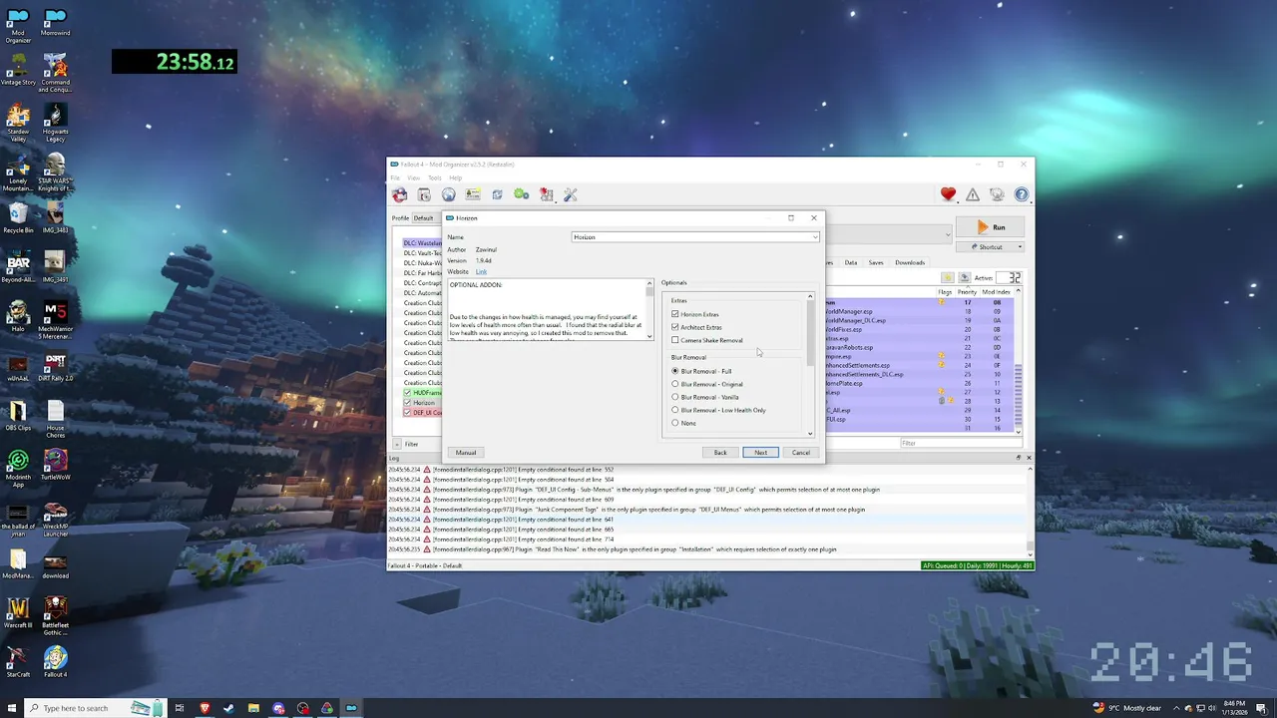This screenshot has height=718, width=1277.
Task: Open the Help menu
Action: coord(455,178)
